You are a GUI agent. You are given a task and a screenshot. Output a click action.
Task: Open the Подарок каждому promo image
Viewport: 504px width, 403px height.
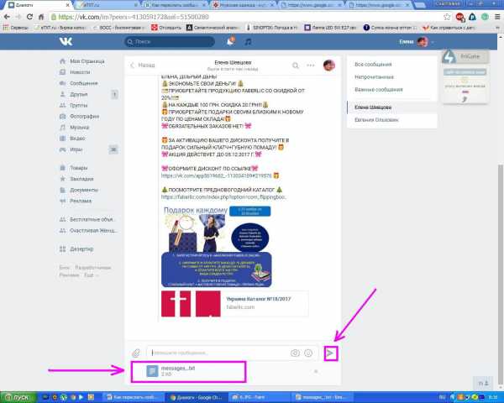pyautogui.click(x=217, y=247)
